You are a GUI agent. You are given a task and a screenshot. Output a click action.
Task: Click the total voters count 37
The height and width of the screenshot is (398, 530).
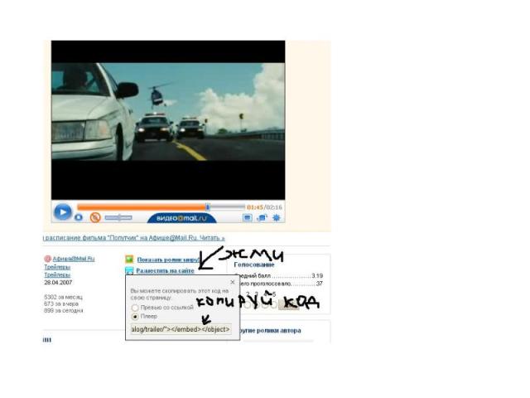point(320,284)
